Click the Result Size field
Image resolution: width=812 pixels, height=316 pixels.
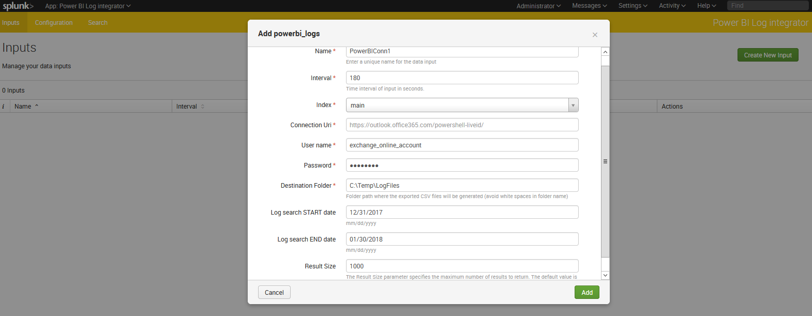coord(462,266)
